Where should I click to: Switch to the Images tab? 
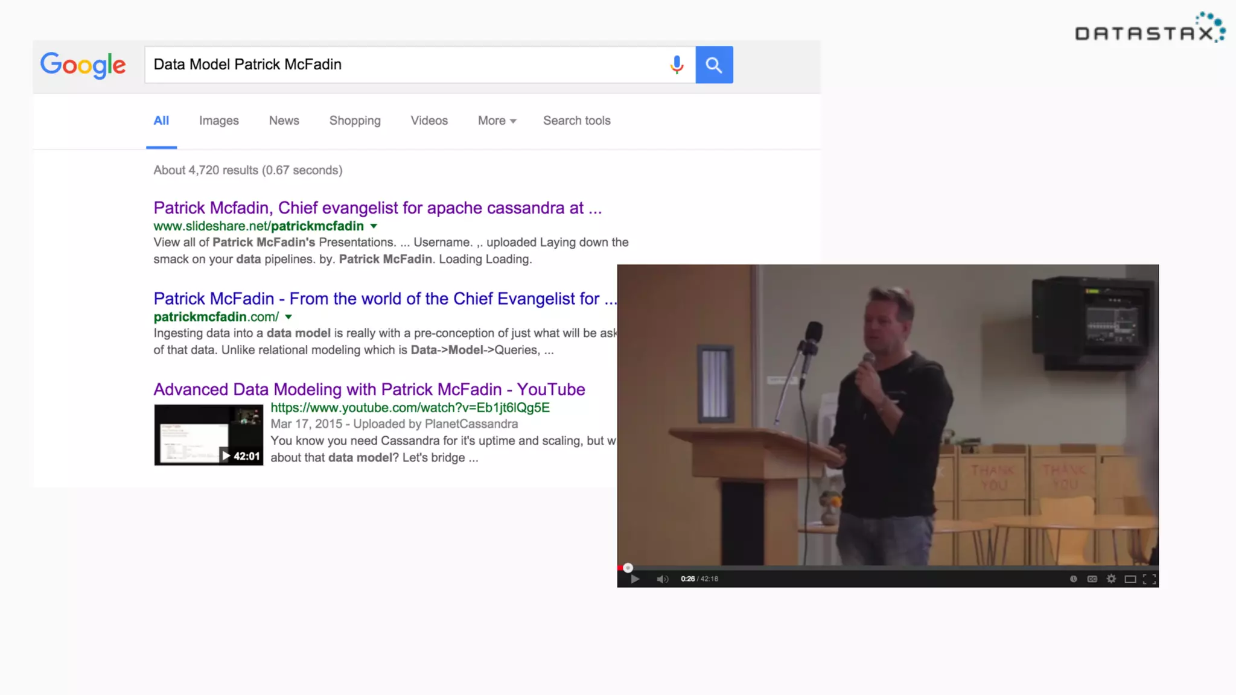[218, 121]
